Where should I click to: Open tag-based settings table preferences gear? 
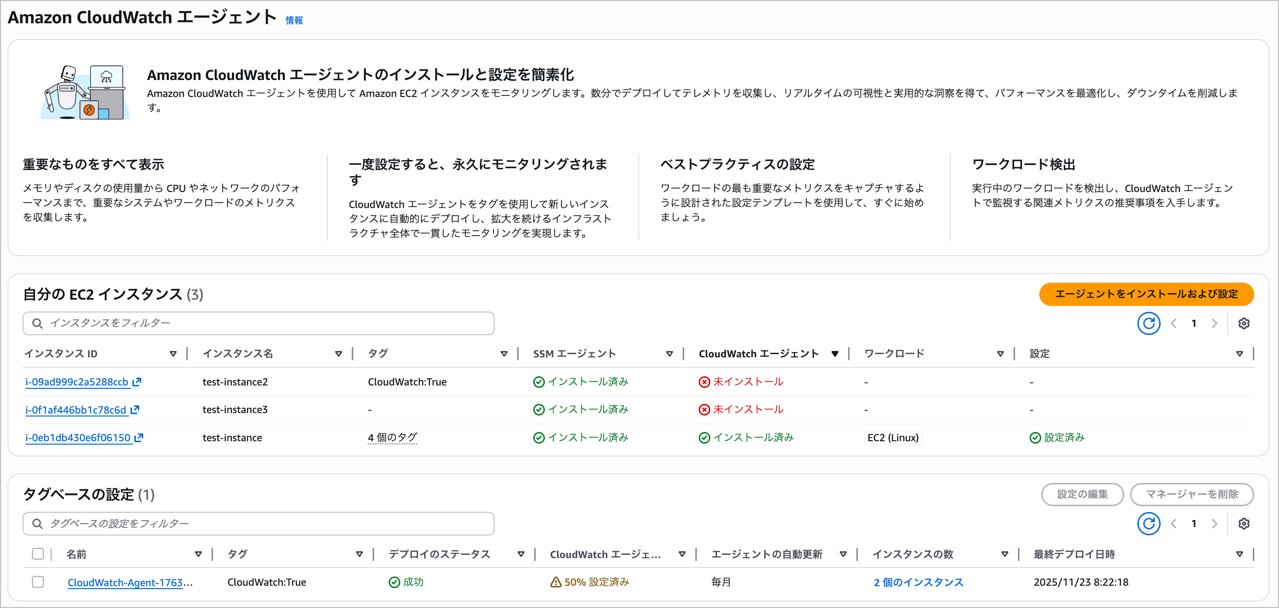[x=1243, y=524]
